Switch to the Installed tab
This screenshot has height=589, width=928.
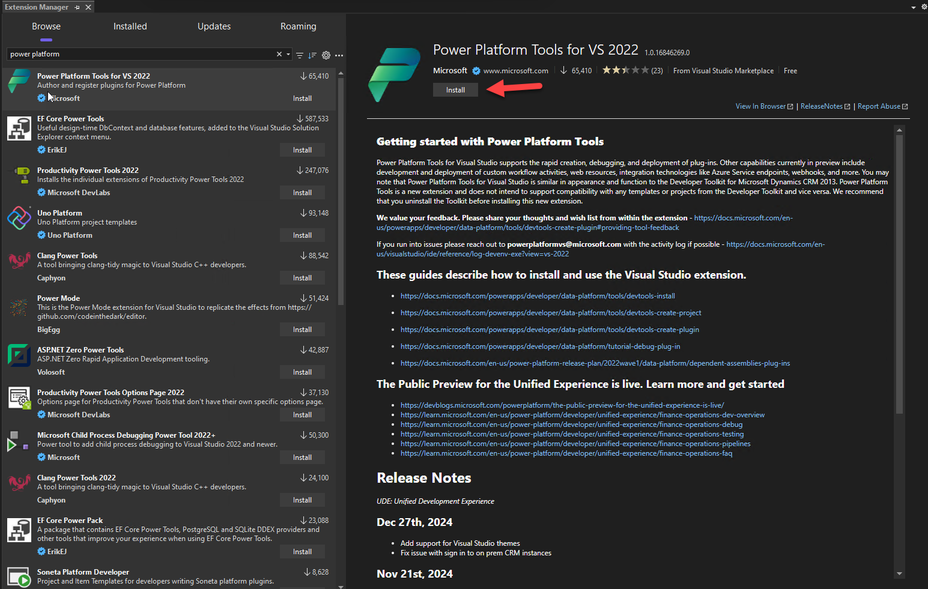[130, 26]
